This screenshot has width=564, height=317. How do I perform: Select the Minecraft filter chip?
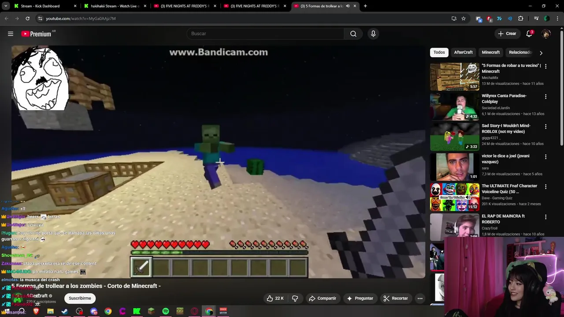[490, 52]
